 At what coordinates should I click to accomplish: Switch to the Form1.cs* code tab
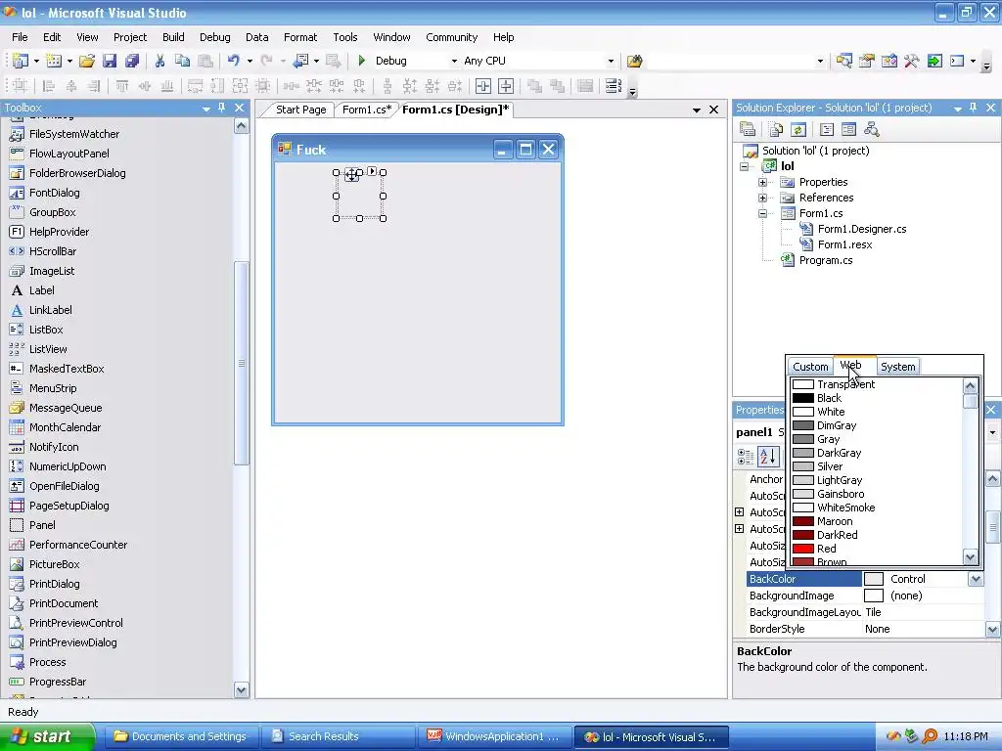pyautogui.click(x=367, y=110)
